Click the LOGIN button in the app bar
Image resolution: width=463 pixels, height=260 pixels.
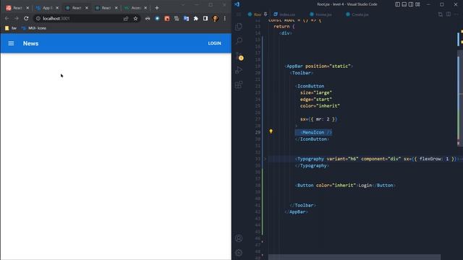click(214, 43)
